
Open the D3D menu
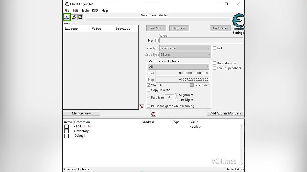[95, 10]
